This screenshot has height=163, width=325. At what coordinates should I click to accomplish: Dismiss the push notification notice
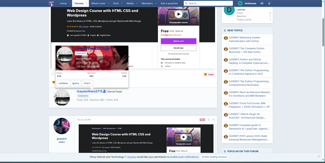pos(319,156)
